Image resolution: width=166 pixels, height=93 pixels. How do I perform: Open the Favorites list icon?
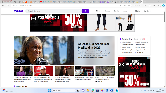click(x=145, y=5)
